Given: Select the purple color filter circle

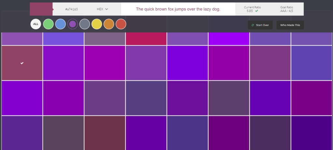Looking at the screenshot, I should 73,24.
